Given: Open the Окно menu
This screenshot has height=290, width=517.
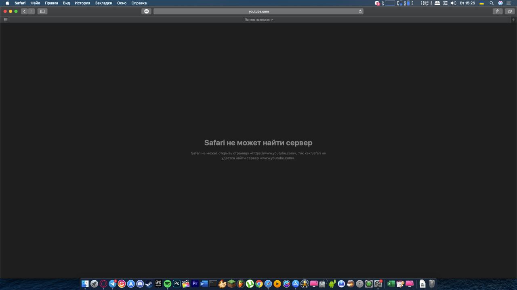Looking at the screenshot, I should [122, 3].
